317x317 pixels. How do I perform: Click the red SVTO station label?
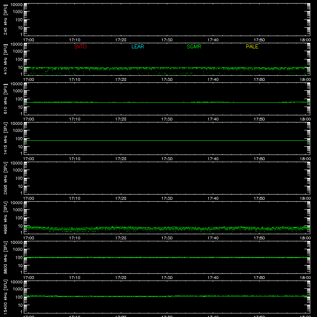coord(80,46)
